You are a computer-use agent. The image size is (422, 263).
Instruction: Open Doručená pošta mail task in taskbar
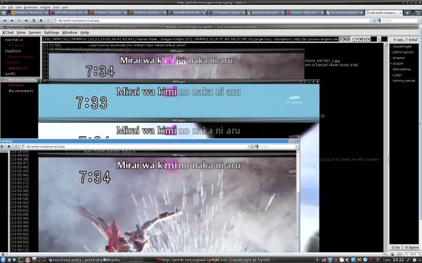pyautogui.click(x=84, y=260)
